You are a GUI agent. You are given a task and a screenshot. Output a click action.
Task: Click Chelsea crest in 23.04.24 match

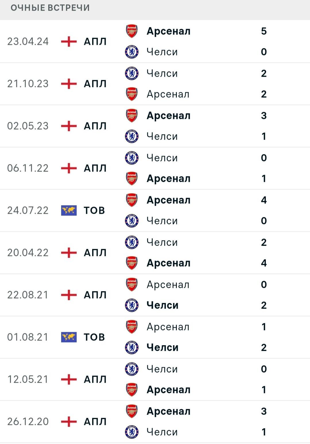click(x=132, y=52)
